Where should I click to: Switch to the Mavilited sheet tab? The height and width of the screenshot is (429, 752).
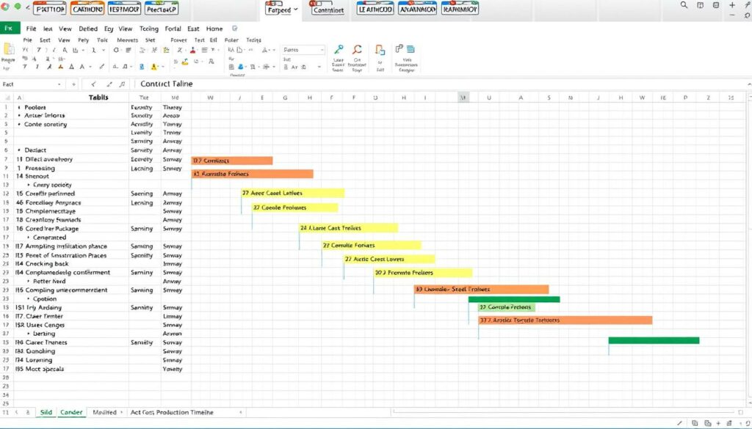click(x=104, y=412)
